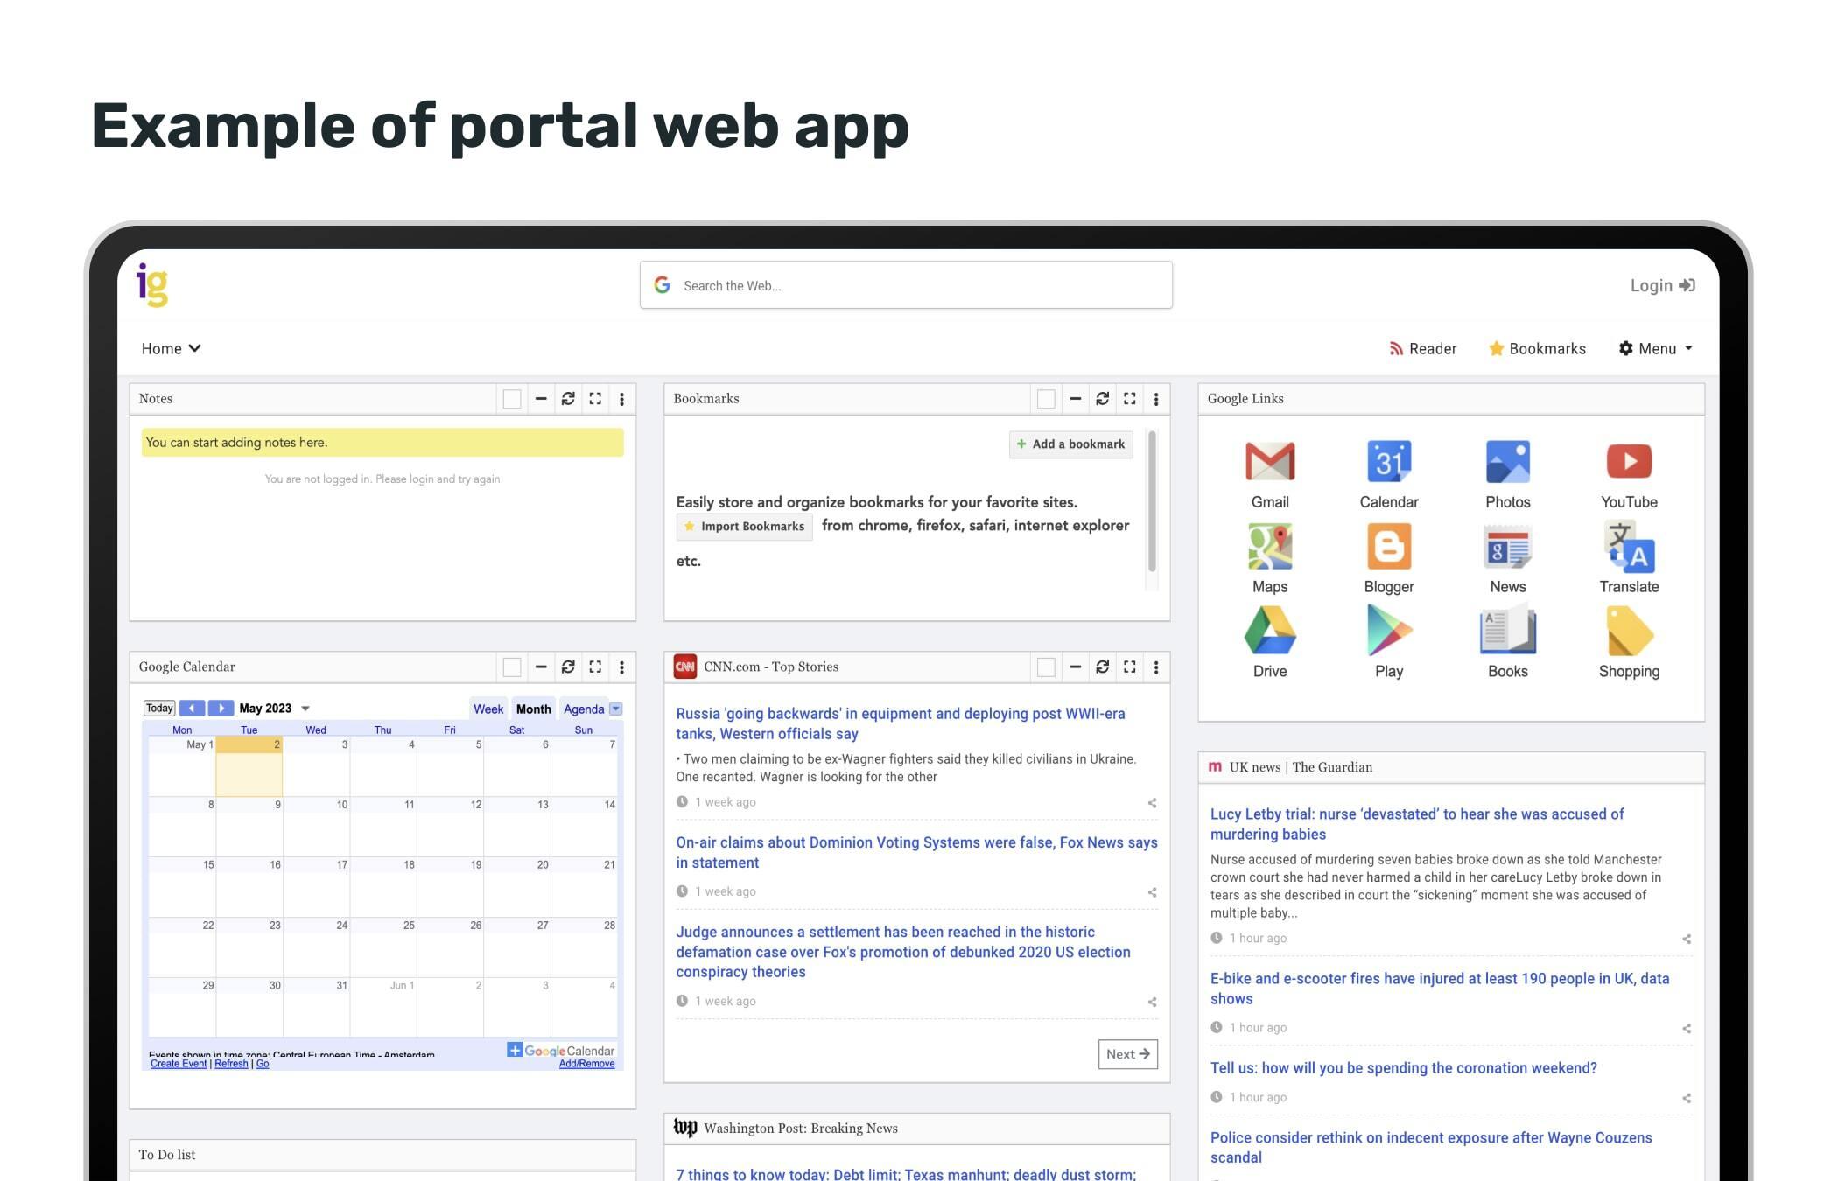This screenshot has height=1181, width=1838.
Task: Tick the Notes widget checkbox
Action: [512, 399]
